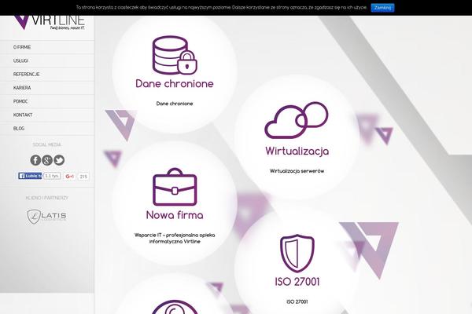Close cookie notice with Zamknij button
Viewport: 472px width, 314px height.
382,8
